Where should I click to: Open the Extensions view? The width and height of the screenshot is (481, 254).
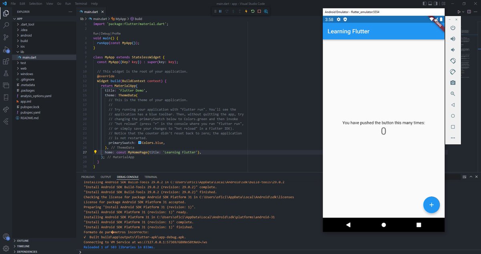tap(6, 62)
